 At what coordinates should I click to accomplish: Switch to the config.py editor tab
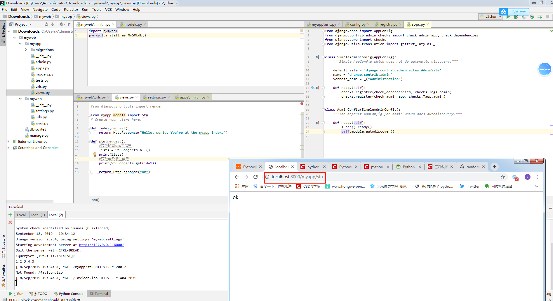tap(358, 24)
